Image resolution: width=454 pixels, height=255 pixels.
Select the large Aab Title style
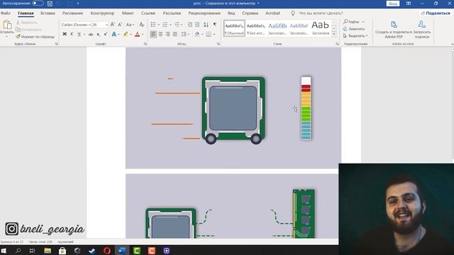point(321,28)
